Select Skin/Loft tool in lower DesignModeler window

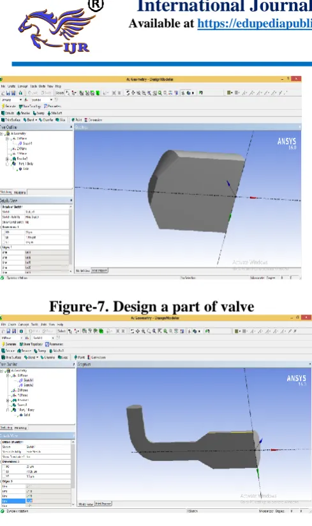56,350
